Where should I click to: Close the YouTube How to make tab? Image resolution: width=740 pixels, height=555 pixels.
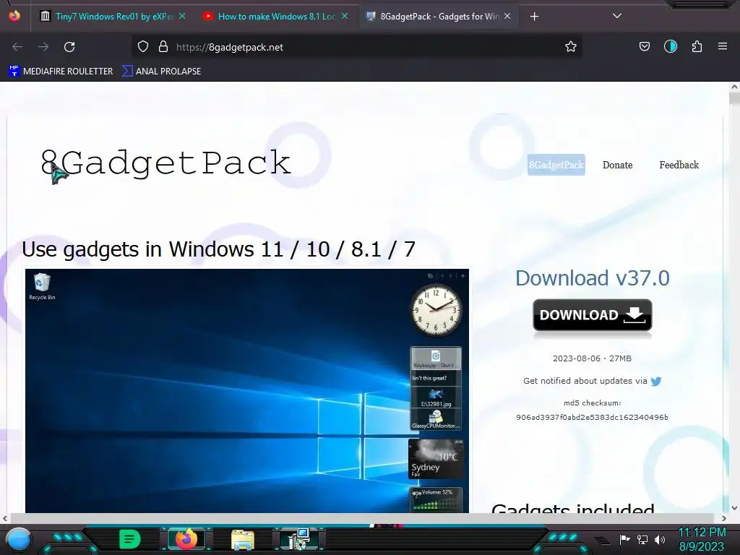tap(345, 16)
